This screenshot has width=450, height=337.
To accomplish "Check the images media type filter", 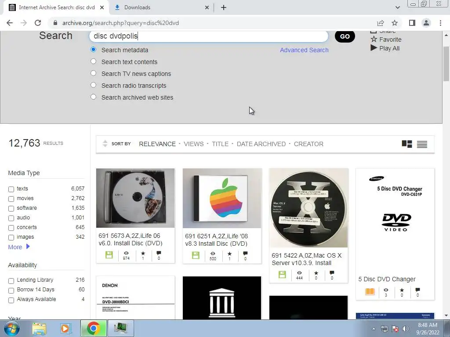I will (11, 237).
